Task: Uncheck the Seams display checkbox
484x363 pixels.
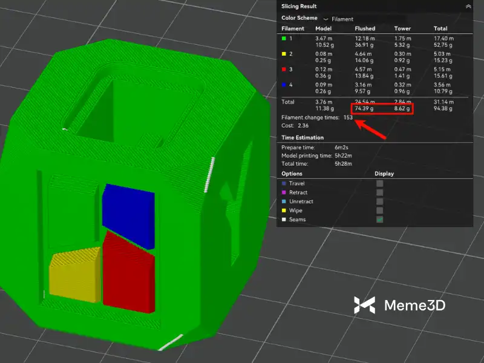Action: tap(380, 220)
